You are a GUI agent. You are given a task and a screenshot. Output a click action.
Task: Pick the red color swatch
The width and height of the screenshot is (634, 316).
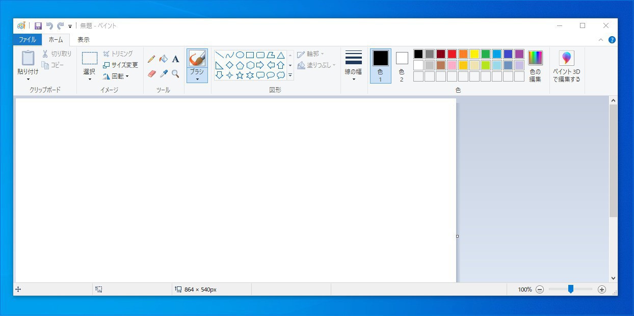[452, 54]
